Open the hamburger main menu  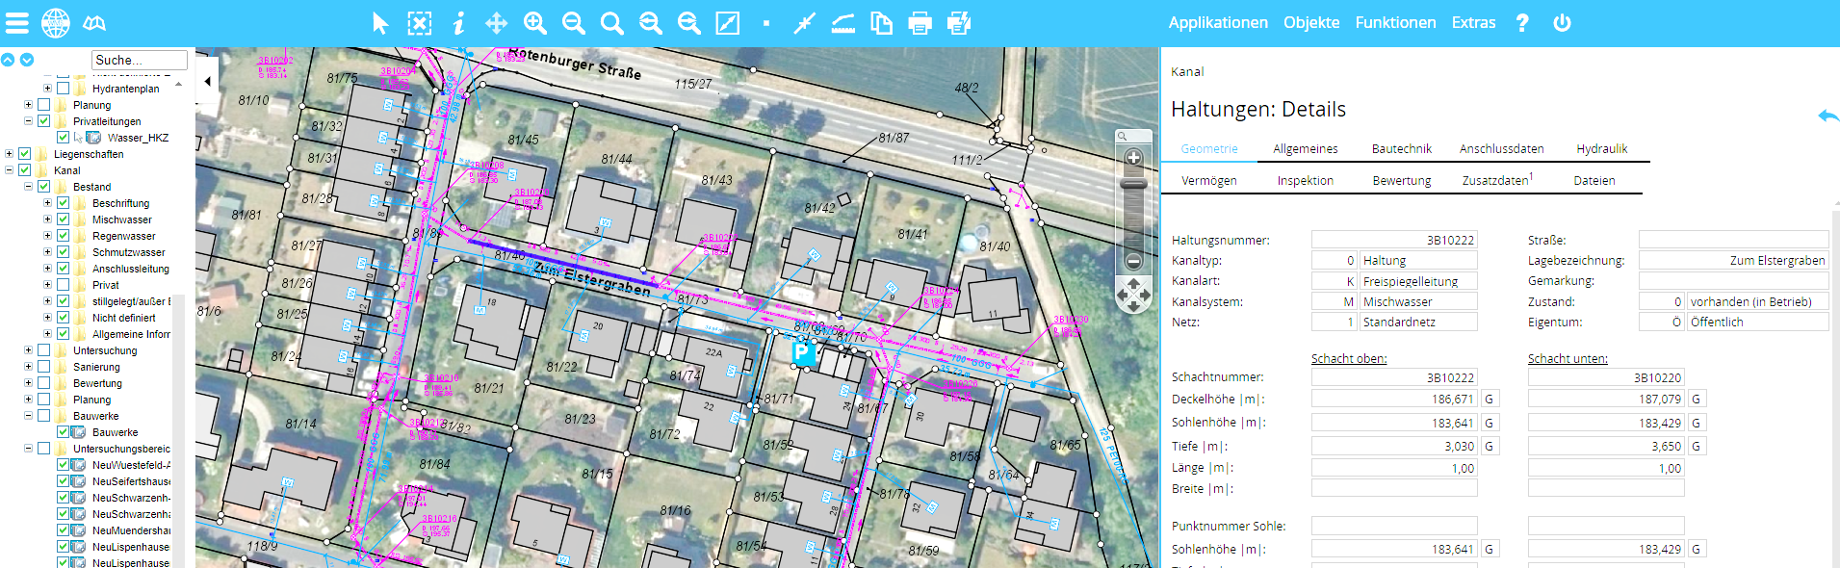point(17,23)
